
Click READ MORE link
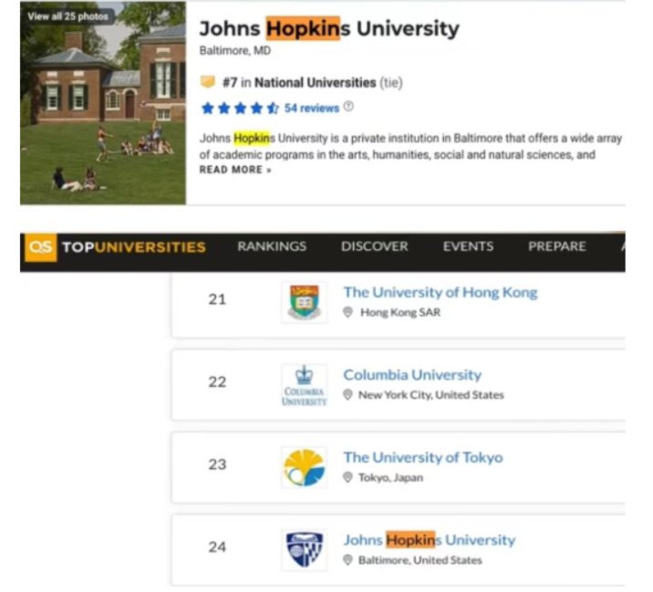(235, 170)
